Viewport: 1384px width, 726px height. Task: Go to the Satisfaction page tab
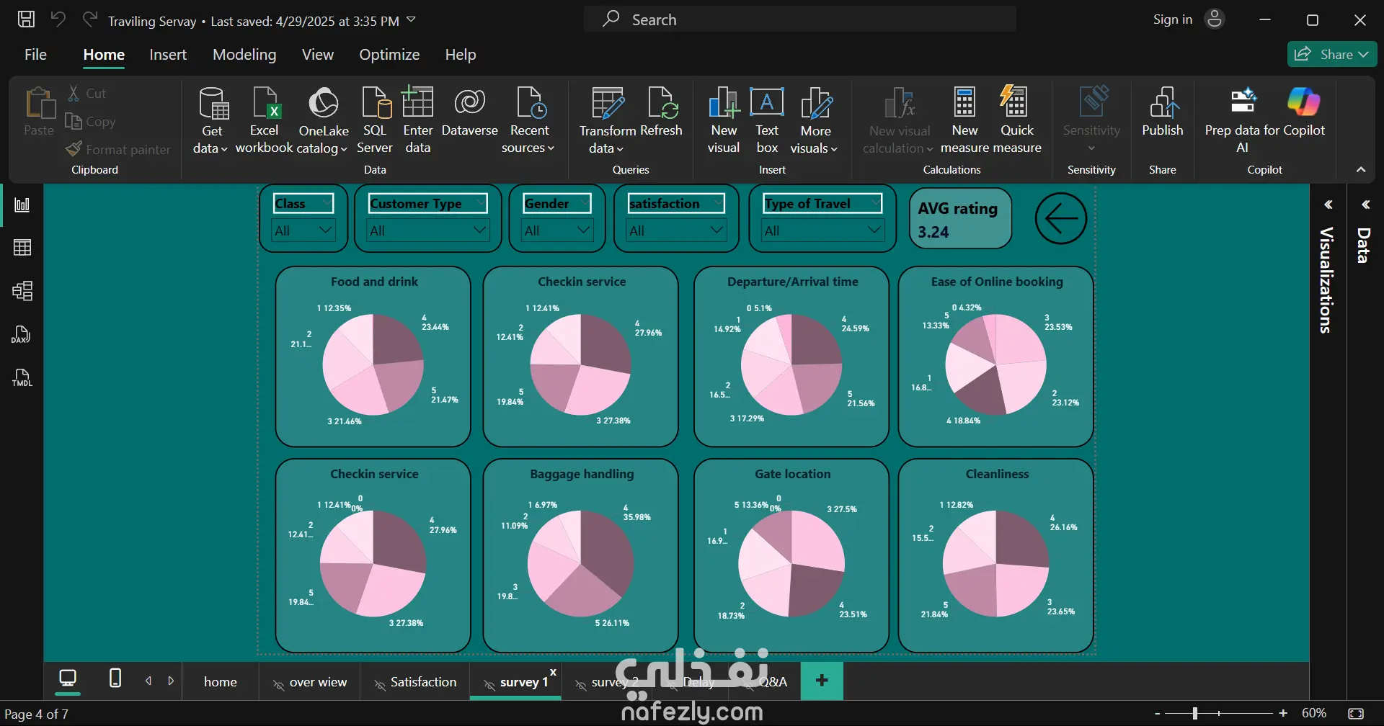(415, 681)
